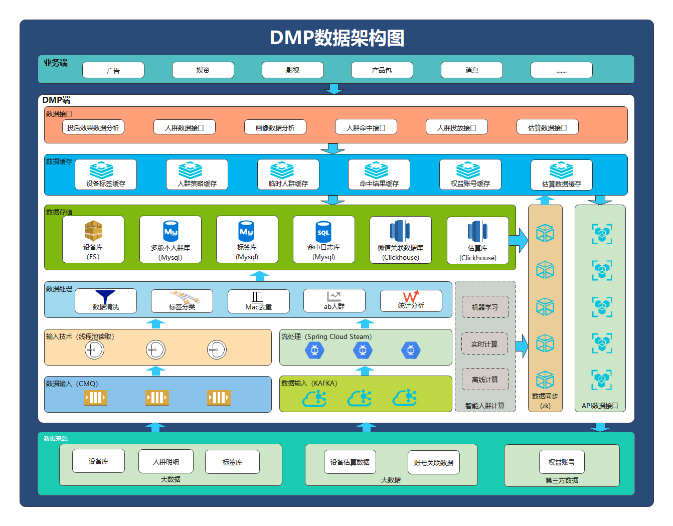Click the 标签库 box under 数据来源
Image resolution: width=673 pixels, height=526 pixels.
[233, 462]
